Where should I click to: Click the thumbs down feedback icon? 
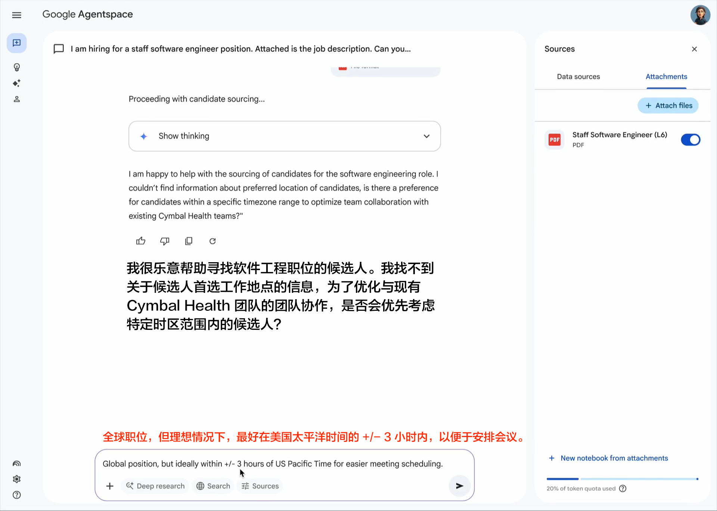[x=165, y=241]
